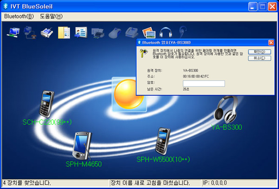Close the IVT BlueSoleil main window
The height and width of the screenshot is (189, 279).
pyautogui.click(x=272, y=7)
